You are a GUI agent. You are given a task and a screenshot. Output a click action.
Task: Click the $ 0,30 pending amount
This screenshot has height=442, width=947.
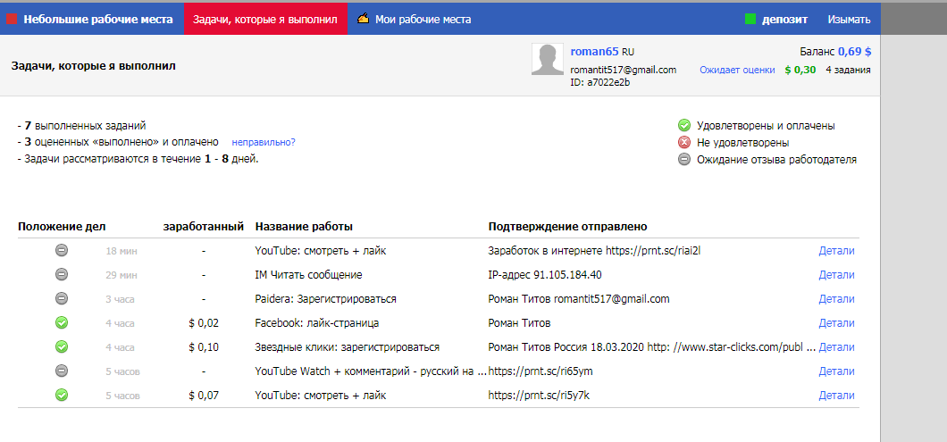click(800, 70)
